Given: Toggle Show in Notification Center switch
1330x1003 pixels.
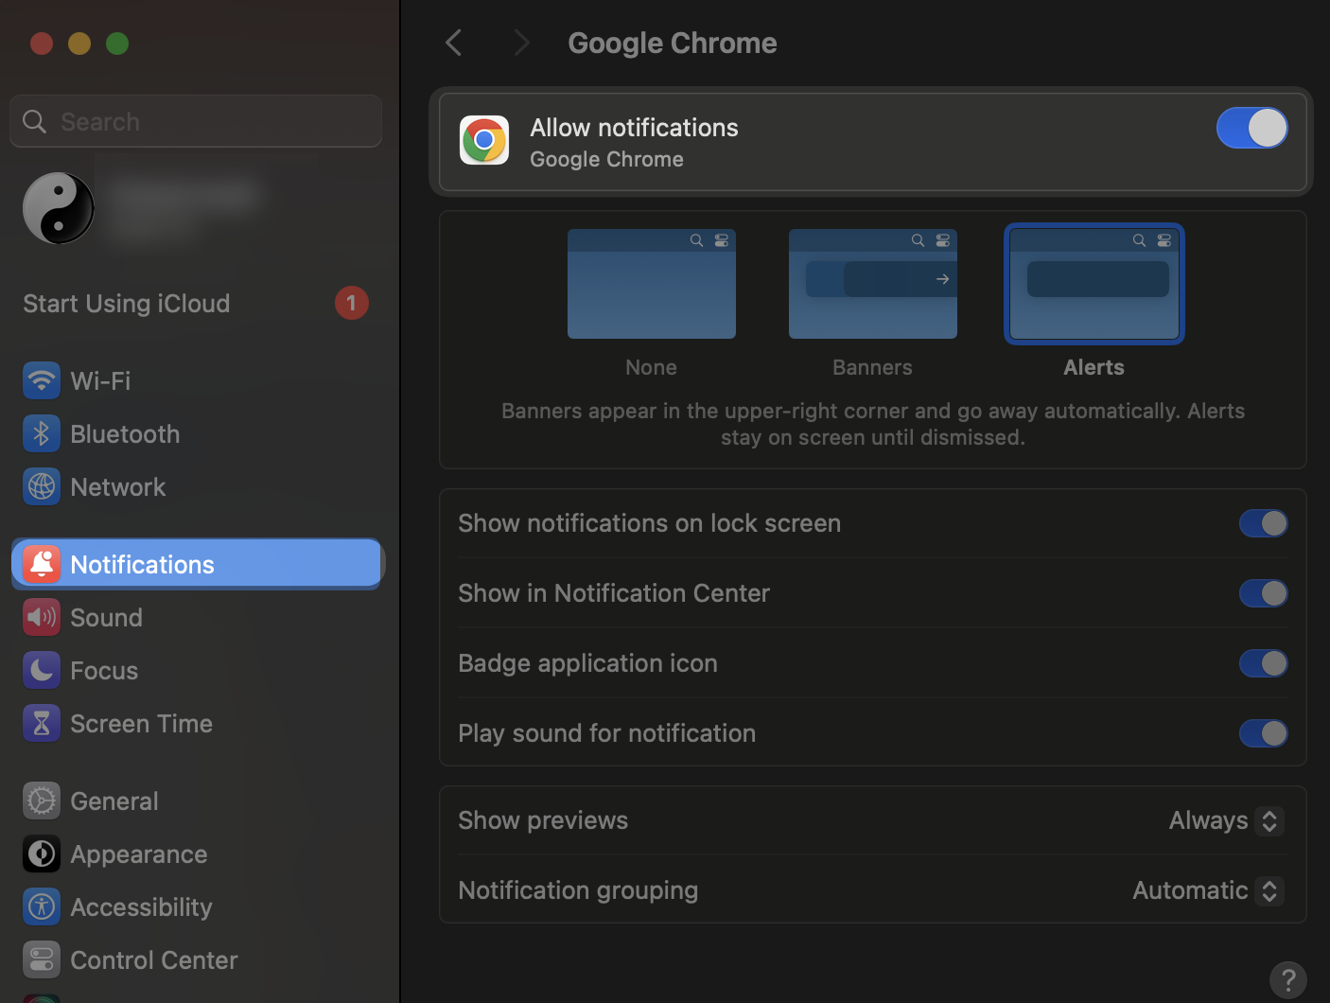Looking at the screenshot, I should tap(1264, 593).
